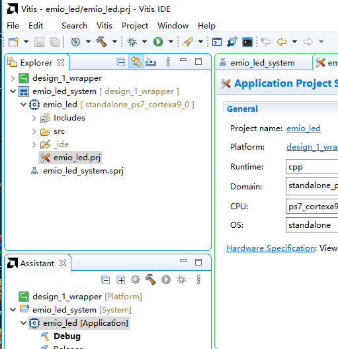Select emio_led_system.sprj in Explorer

point(83,171)
